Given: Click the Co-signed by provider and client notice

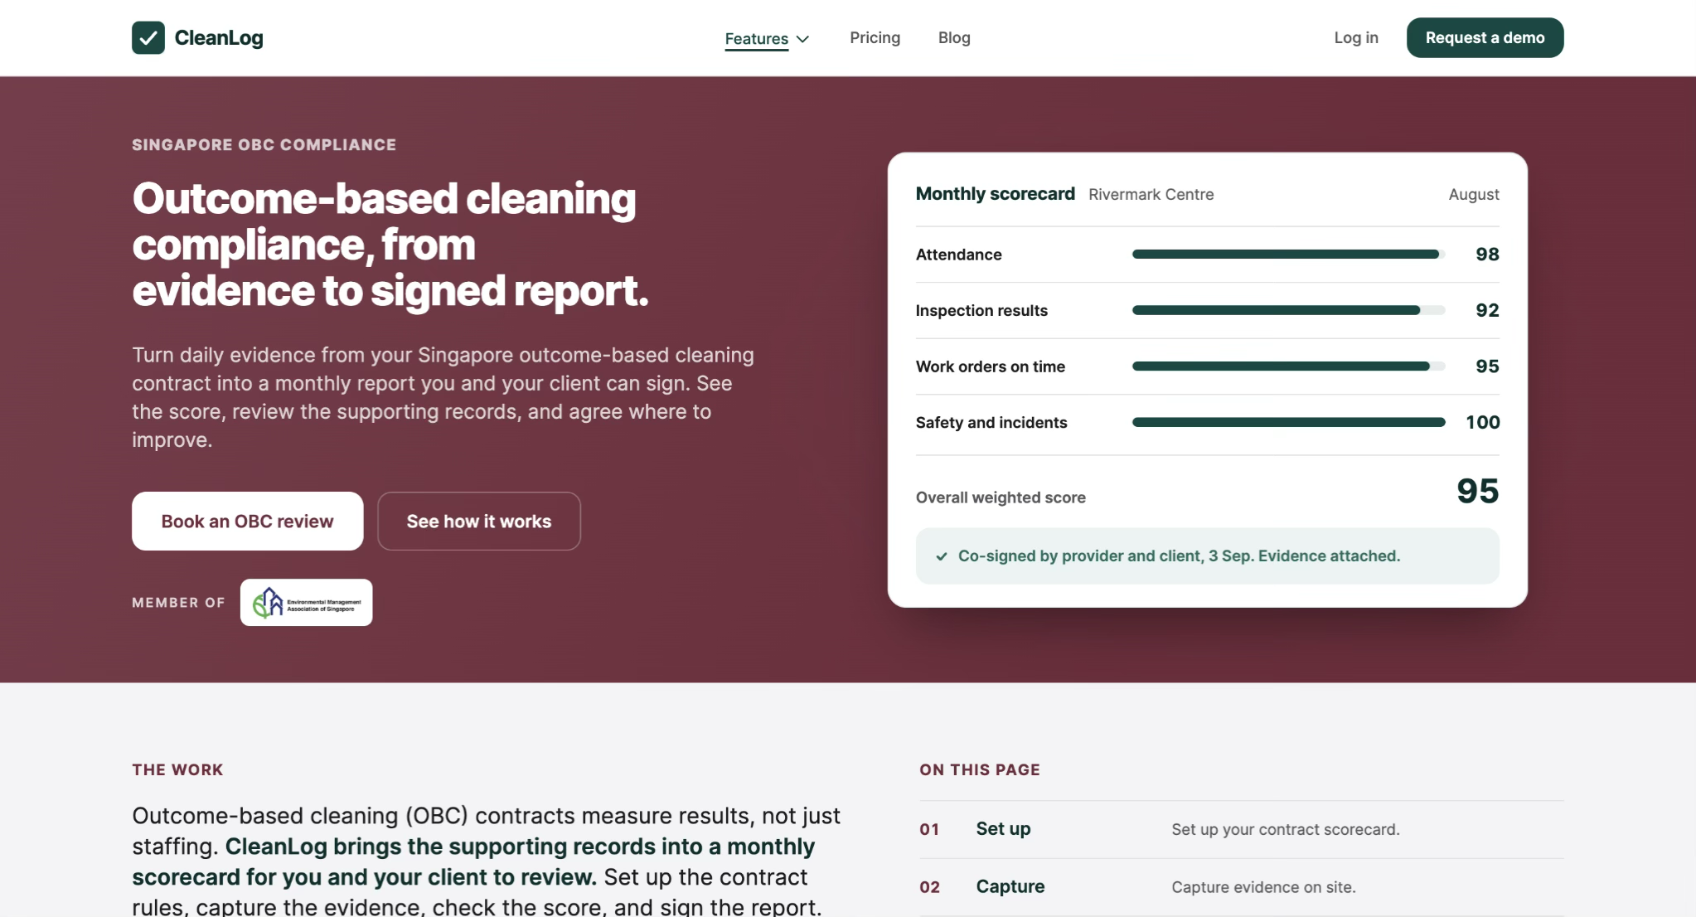Looking at the screenshot, I should (x=1207, y=556).
